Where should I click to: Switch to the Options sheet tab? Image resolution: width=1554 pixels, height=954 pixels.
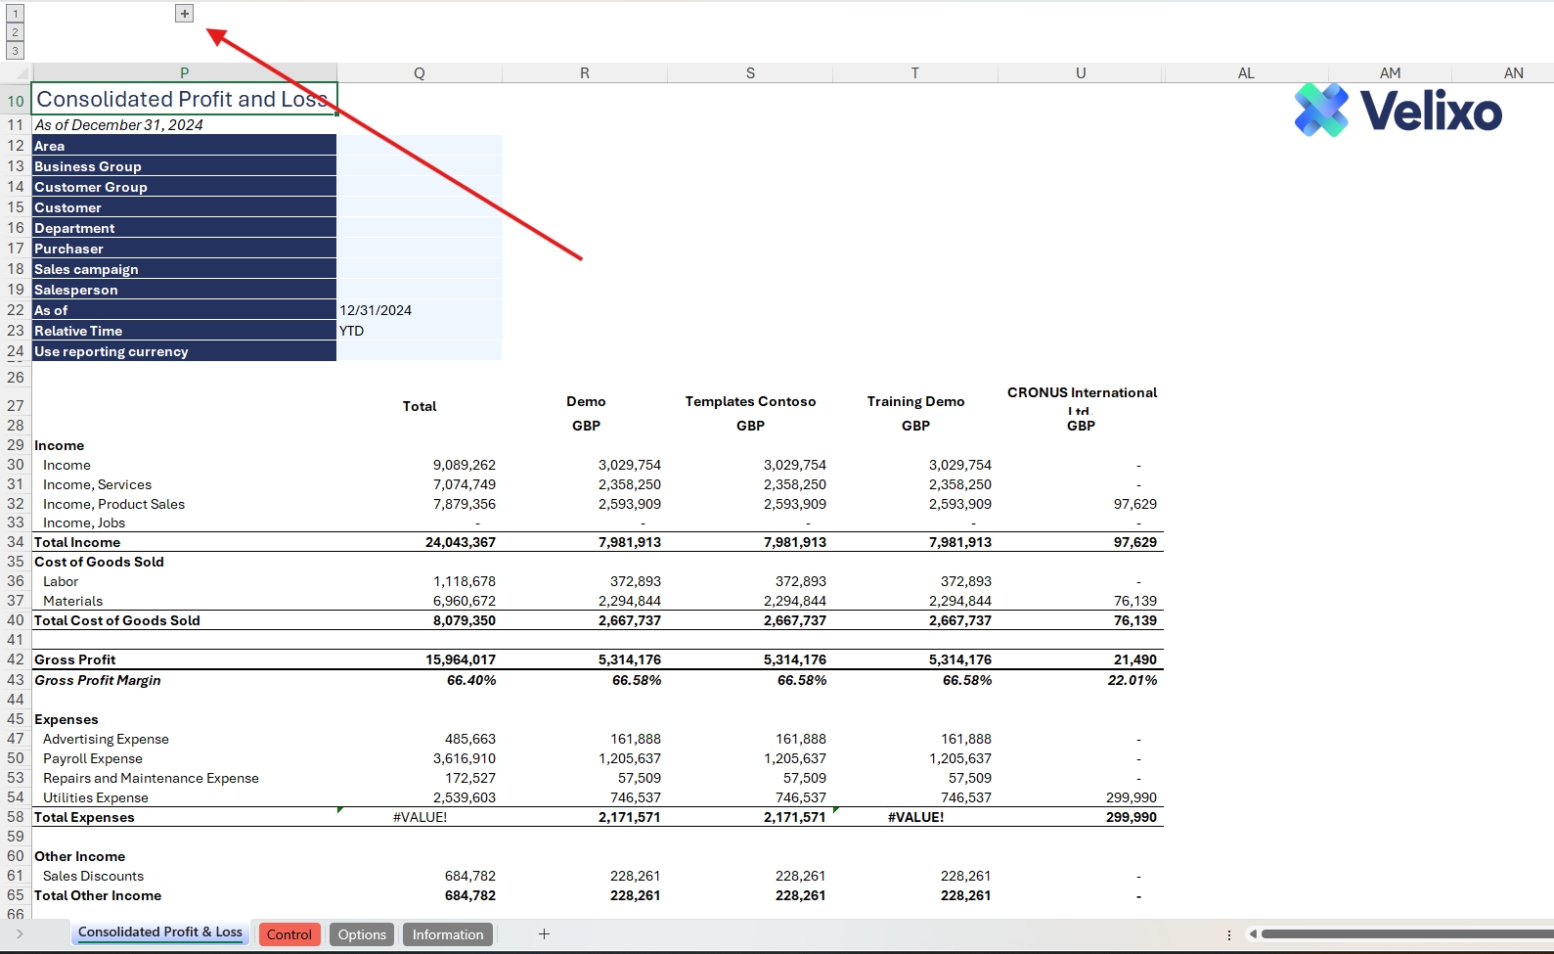click(x=362, y=934)
